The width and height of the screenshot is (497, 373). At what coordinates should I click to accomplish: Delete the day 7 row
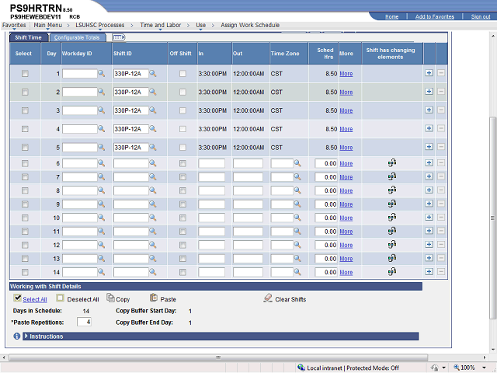[x=441, y=176]
